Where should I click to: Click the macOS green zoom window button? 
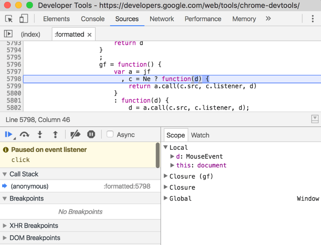coord(30,5)
